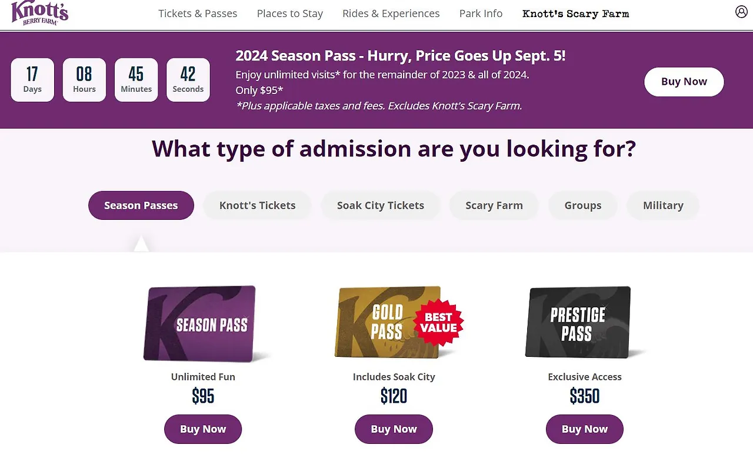Select the Season Passes filter
Screen dimensions: 753x458
point(141,205)
